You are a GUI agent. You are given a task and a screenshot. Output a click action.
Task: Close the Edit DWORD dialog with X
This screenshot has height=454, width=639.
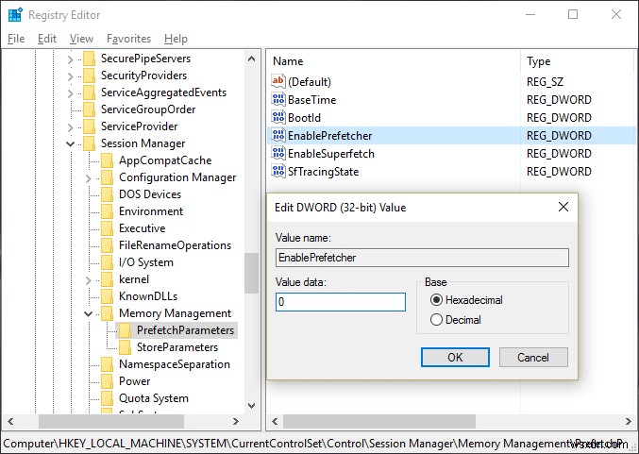tap(563, 207)
